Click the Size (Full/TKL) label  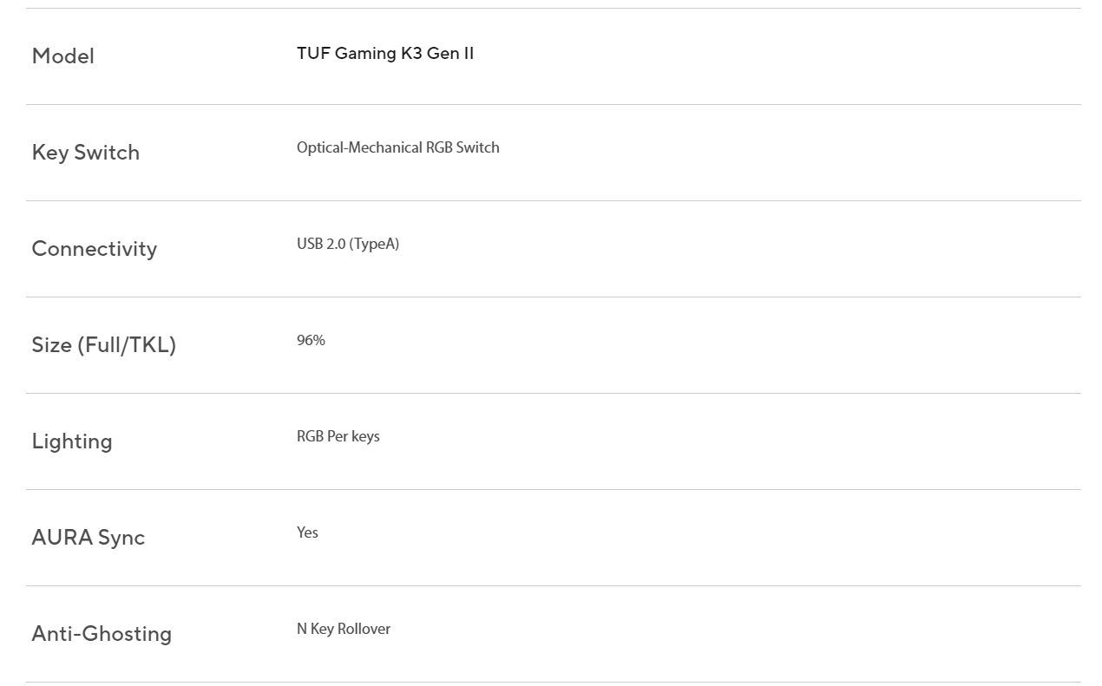tap(103, 345)
